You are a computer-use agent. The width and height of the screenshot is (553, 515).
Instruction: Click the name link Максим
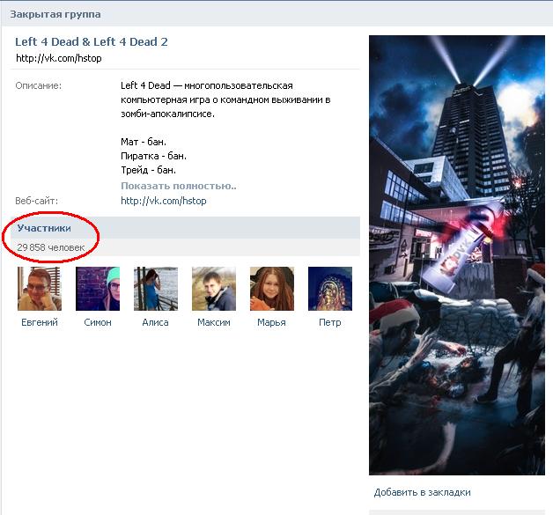click(214, 322)
